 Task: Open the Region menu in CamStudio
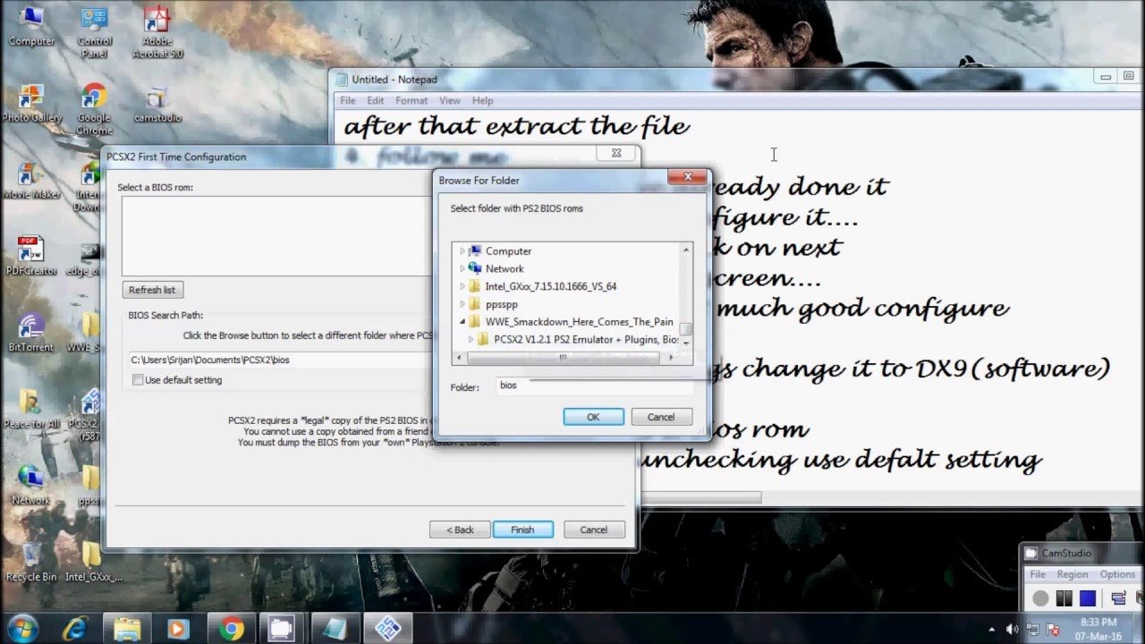(1072, 574)
